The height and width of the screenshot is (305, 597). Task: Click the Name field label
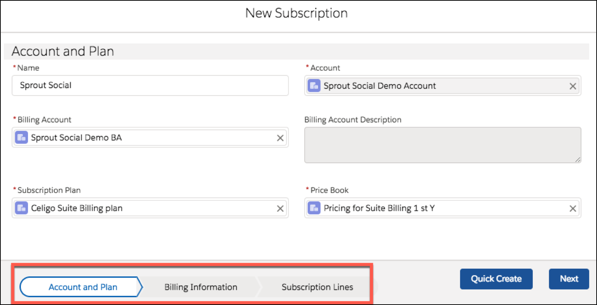pos(28,68)
